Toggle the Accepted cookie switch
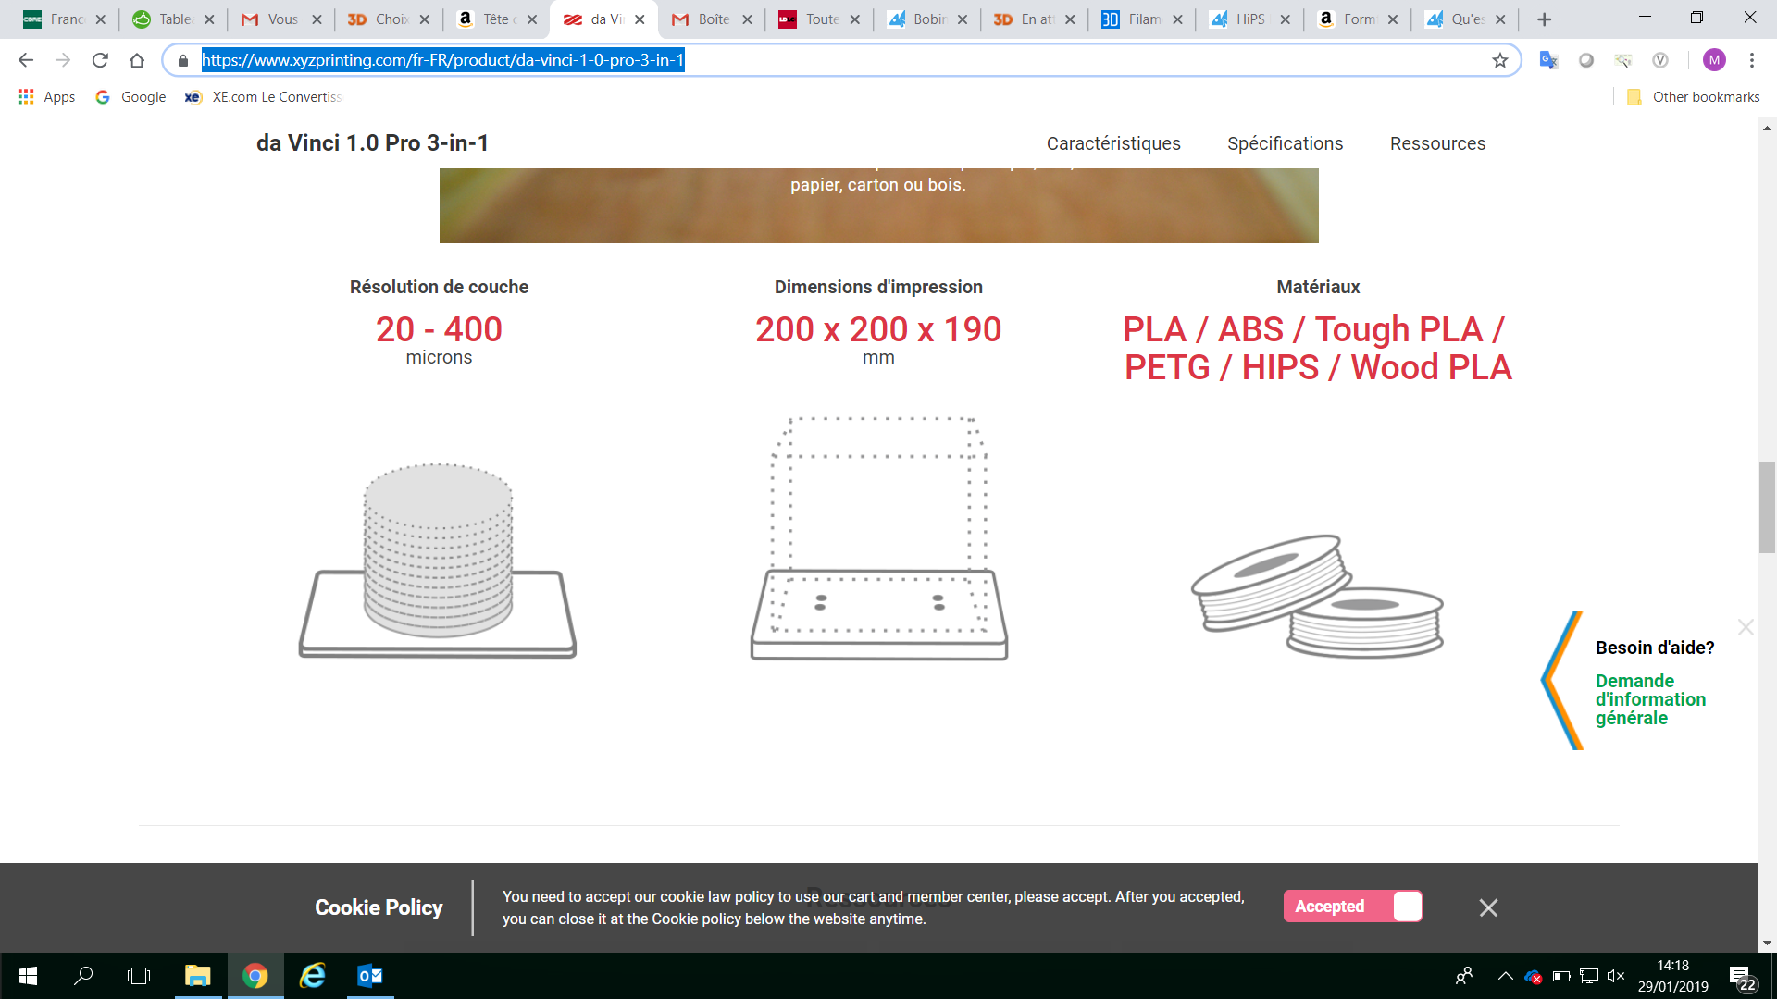Viewport: 1777px width, 999px height. [1352, 906]
